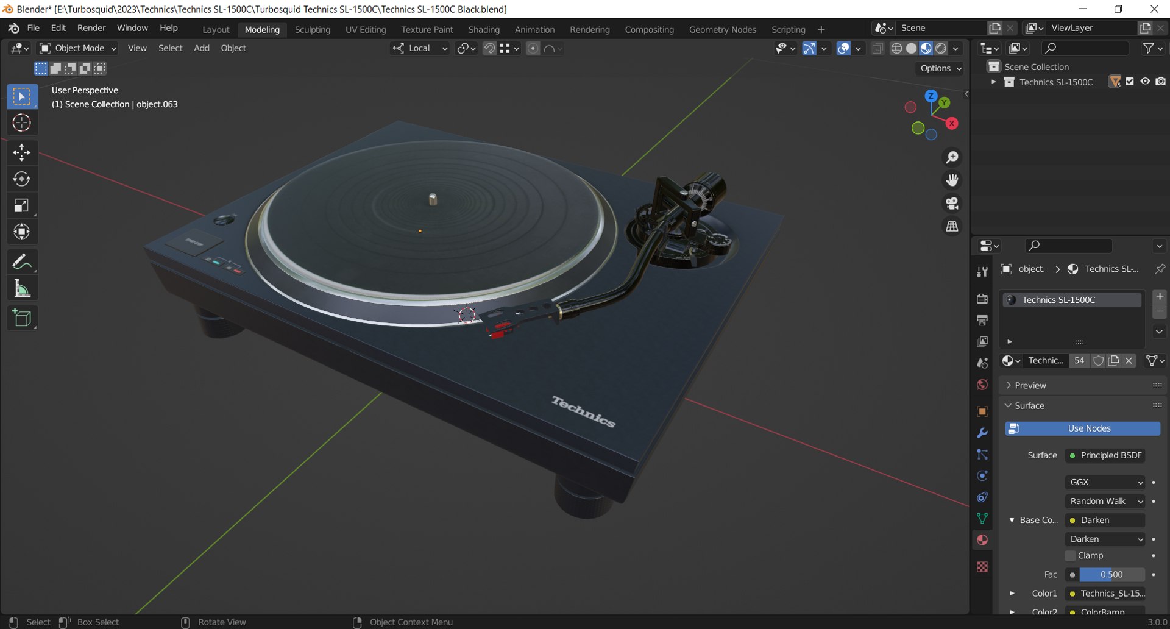
Task: Select the Transform tool
Action: point(22,232)
